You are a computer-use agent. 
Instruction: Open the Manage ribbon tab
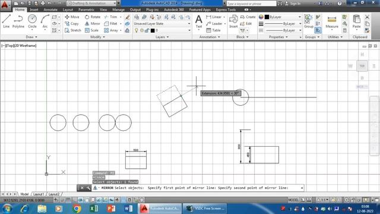(118, 10)
